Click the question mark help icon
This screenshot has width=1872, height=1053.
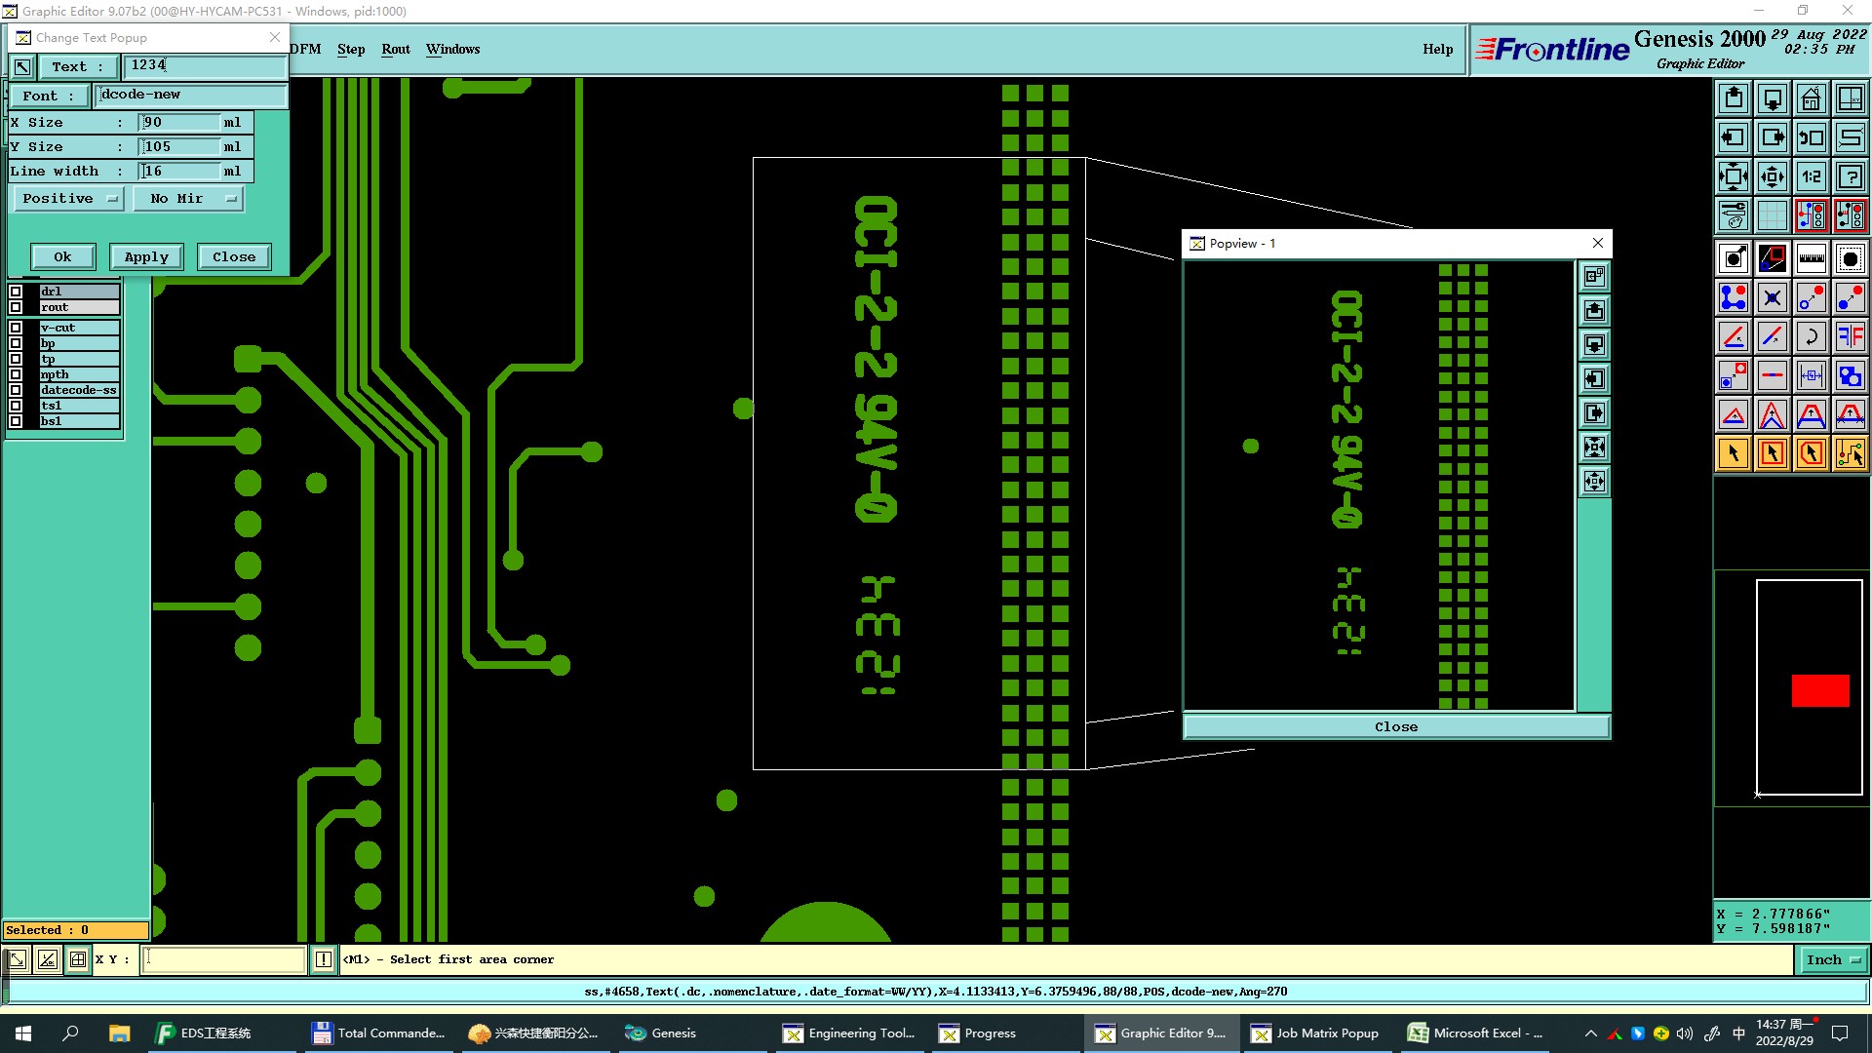tap(1850, 176)
